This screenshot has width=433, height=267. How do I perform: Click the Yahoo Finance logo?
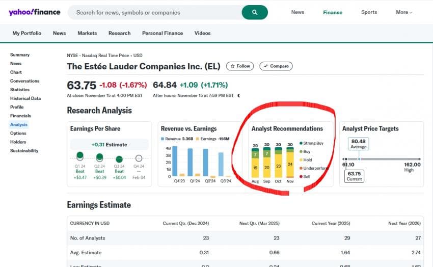35,12
